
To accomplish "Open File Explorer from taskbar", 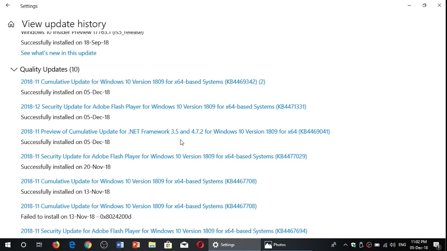I will pos(152,245).
